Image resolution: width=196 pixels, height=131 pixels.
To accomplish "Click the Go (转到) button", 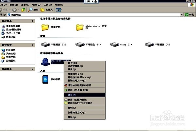I will pyautogui.click(x=189, y=15).
